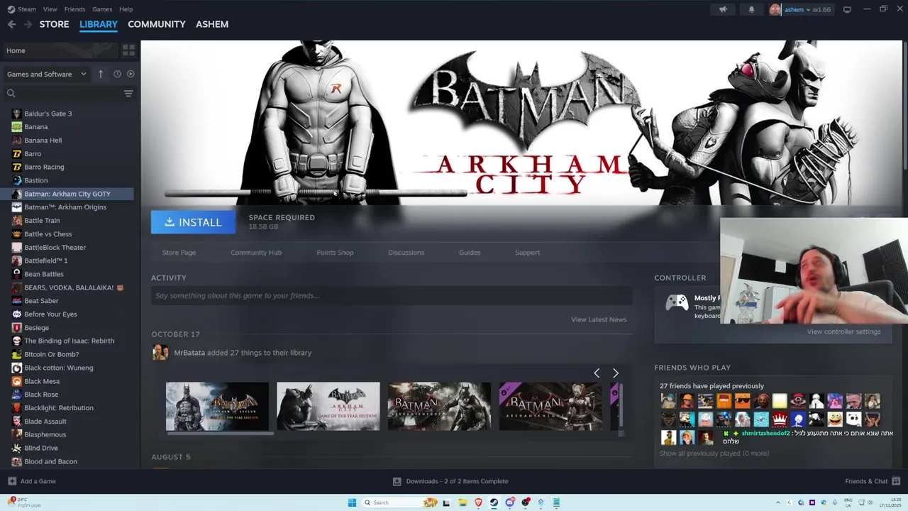Open Arkham Asylum GOTY thumbnail

217,406
